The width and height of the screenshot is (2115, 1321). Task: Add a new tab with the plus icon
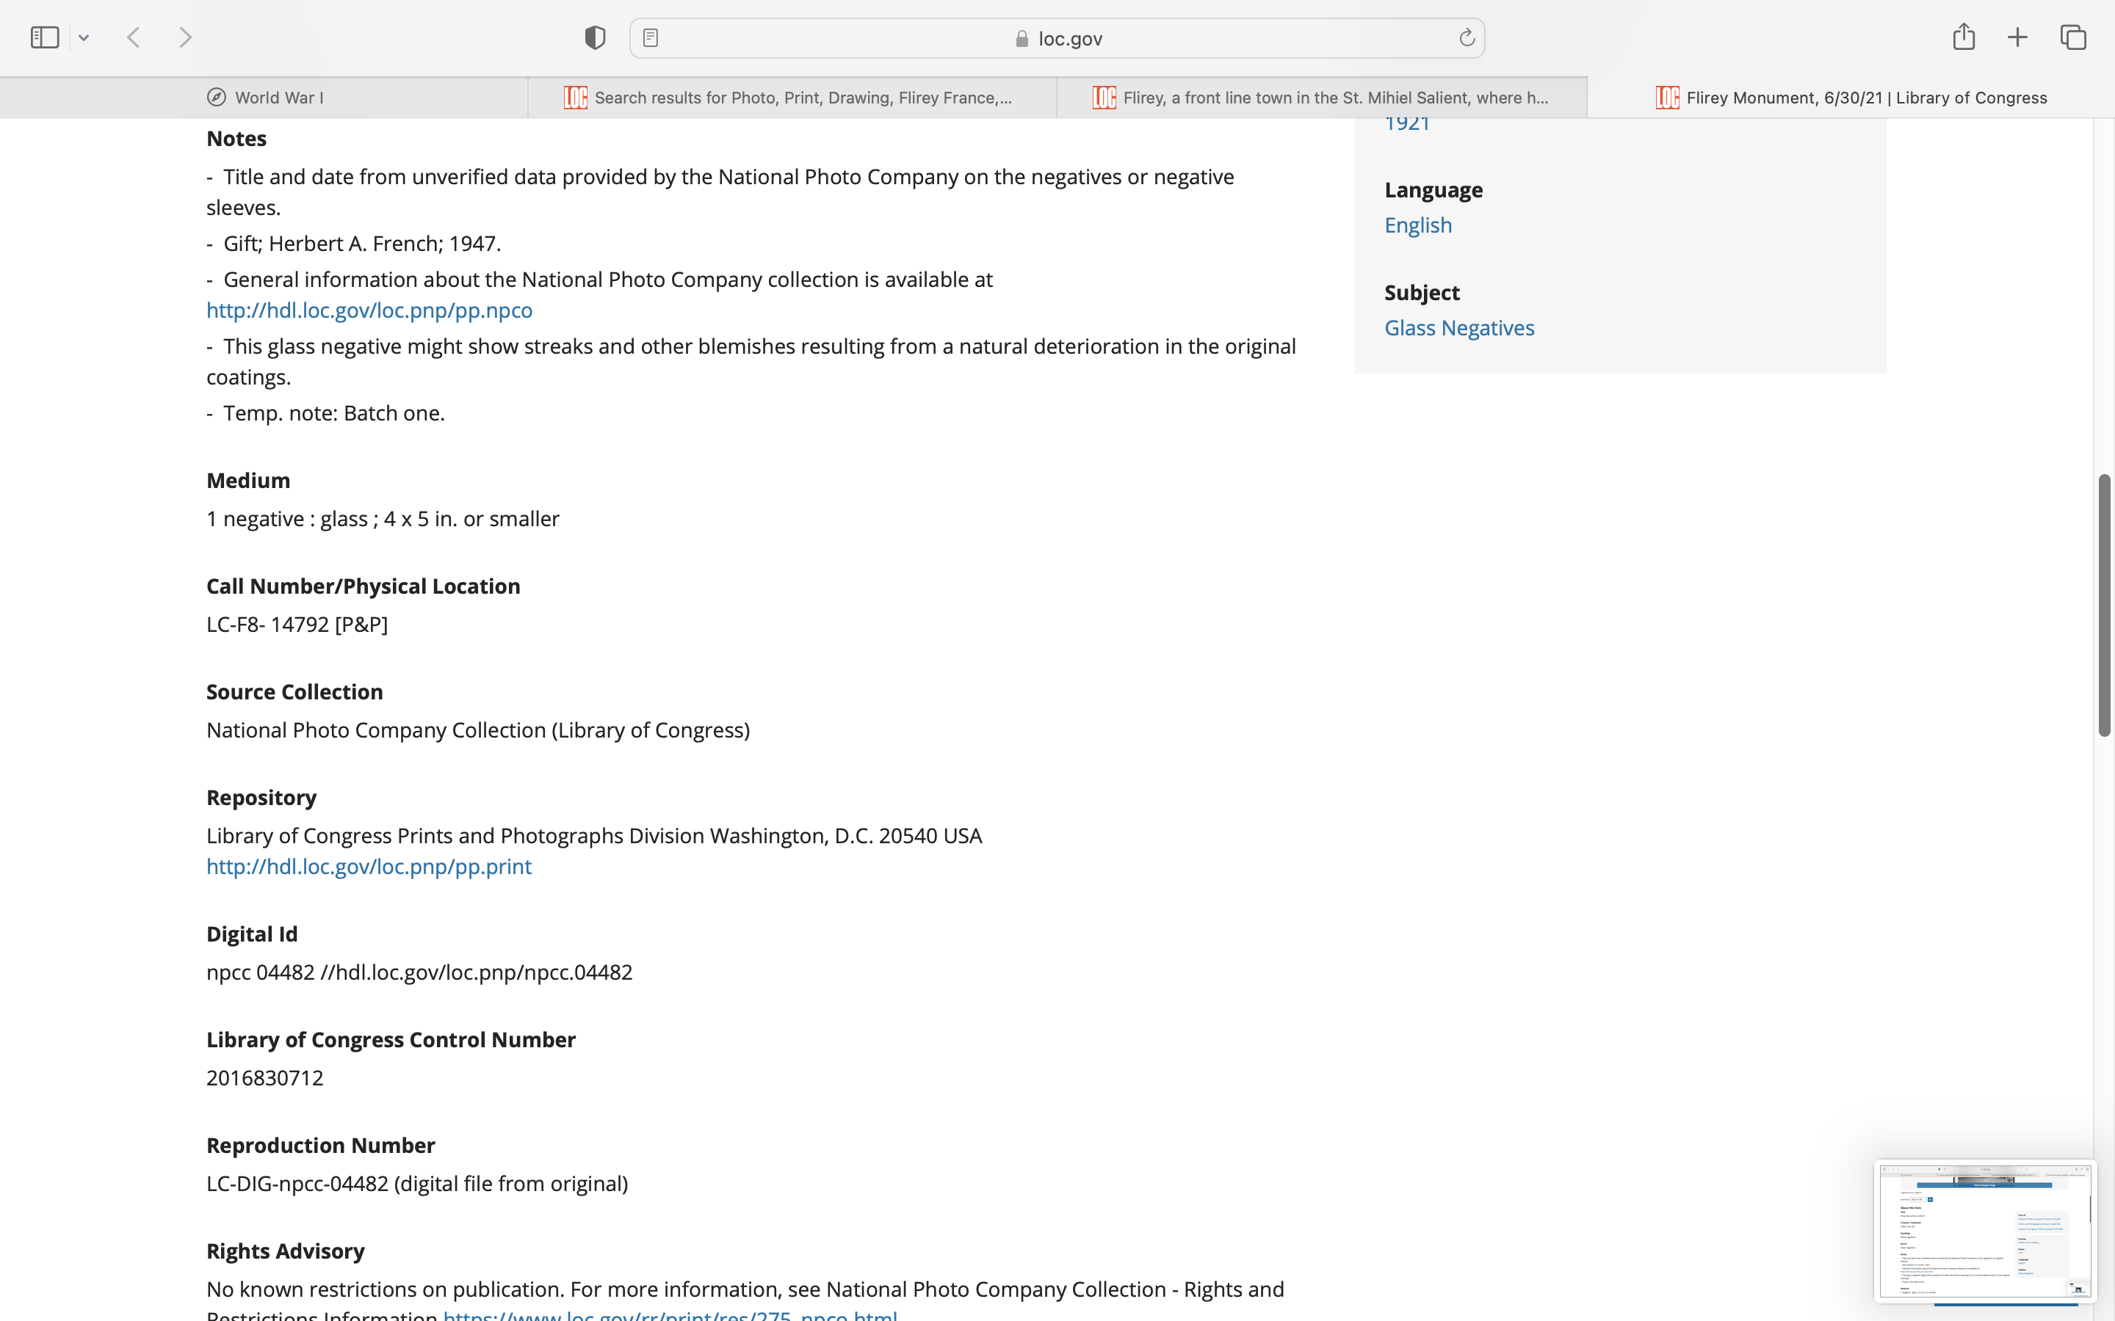2017,37
